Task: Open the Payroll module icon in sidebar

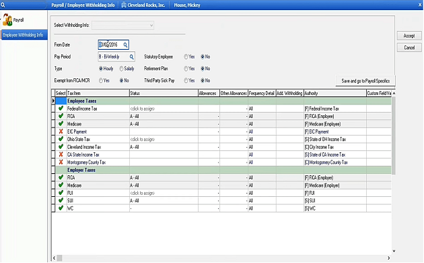Action: [7, 20]
